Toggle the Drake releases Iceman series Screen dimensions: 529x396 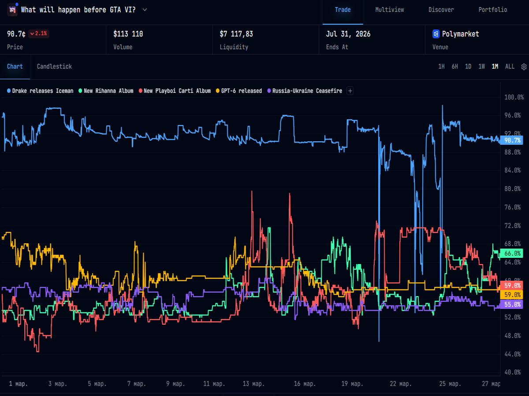(40, 91)
